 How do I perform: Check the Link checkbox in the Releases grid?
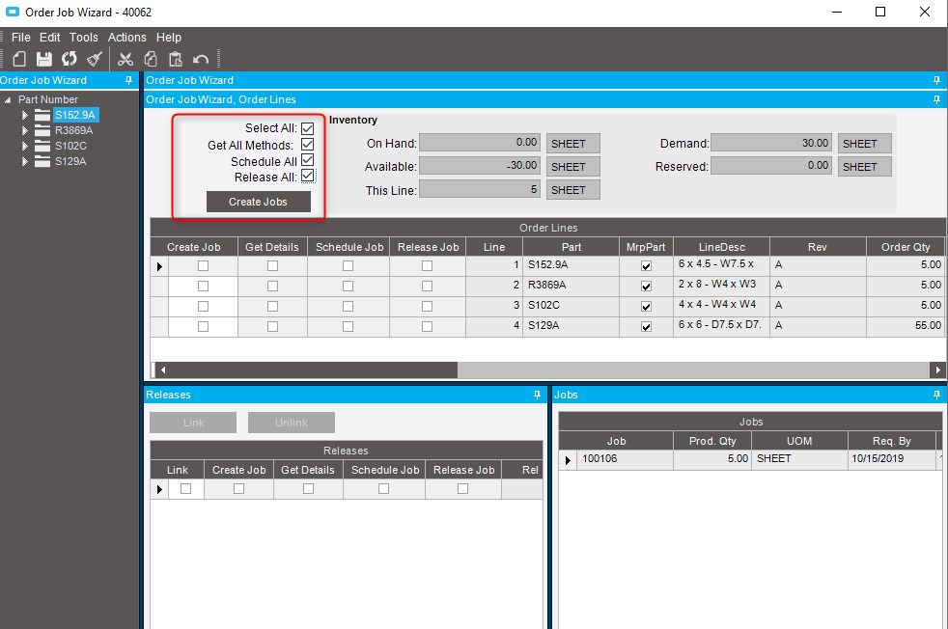point(185,489)
